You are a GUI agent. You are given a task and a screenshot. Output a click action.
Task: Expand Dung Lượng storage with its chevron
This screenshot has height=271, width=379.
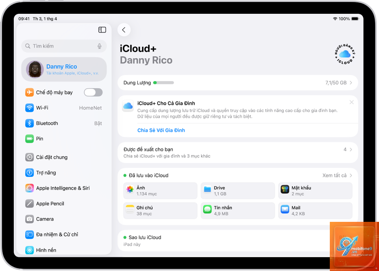pos(351,83)
